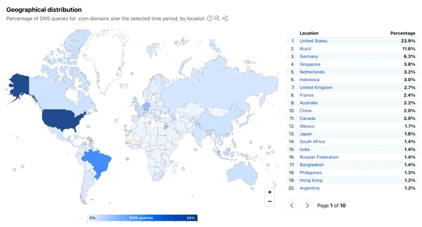Click the 3.8% value for Singapore

click(x=410, y=64)
